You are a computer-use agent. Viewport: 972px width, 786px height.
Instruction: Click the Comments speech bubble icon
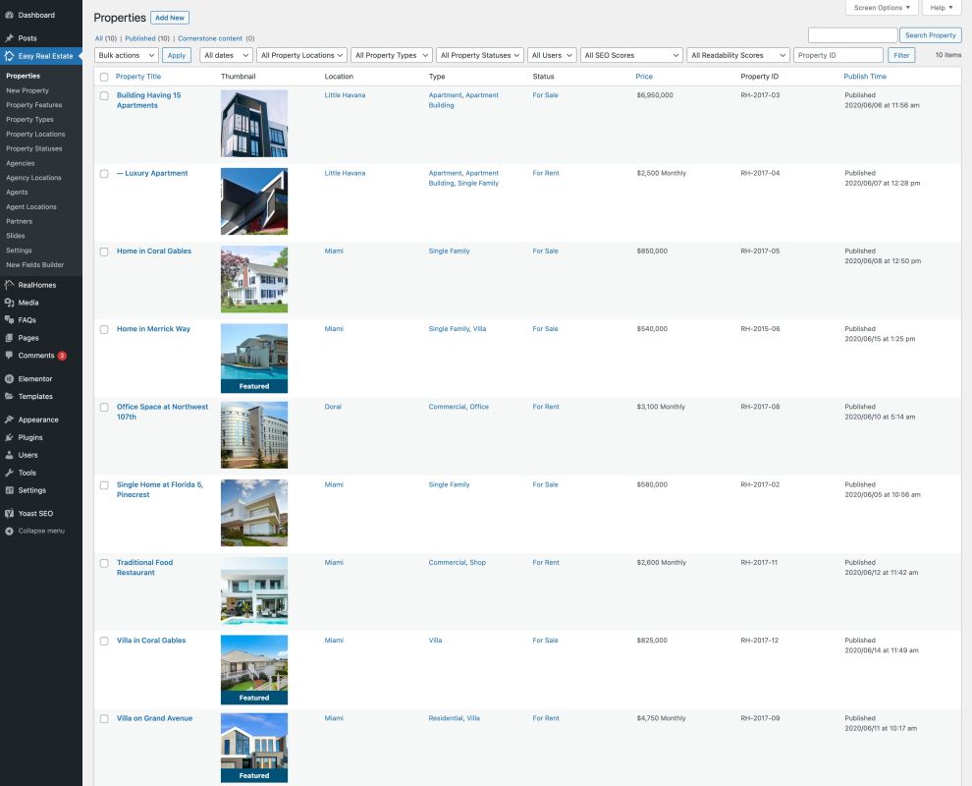(9, 356)
